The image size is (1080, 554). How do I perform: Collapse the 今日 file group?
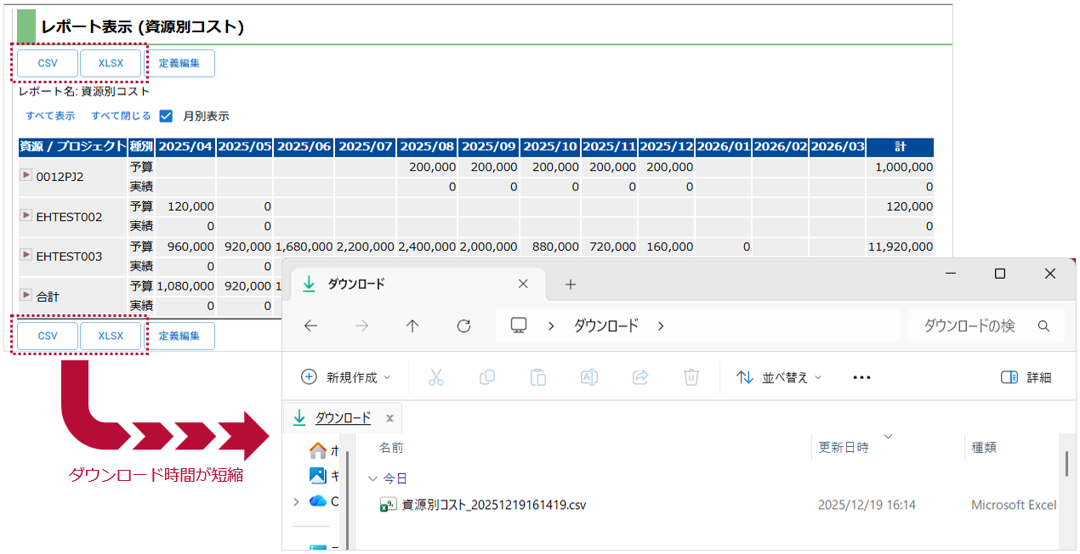point(372,478)
